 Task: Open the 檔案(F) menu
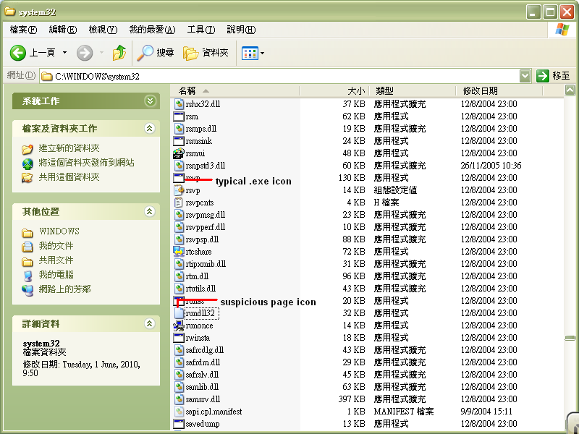pyautogui.click(x=23, y=30)
